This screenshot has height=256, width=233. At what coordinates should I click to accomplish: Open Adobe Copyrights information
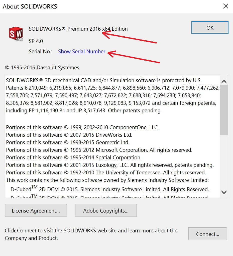tap(106, 211)
